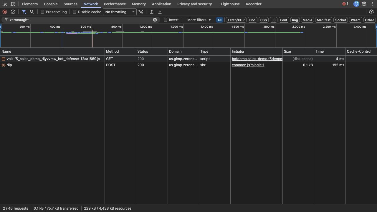Screen dimensions: 377x212
Task: Check the Disable cache option
Action: point(75,12)
